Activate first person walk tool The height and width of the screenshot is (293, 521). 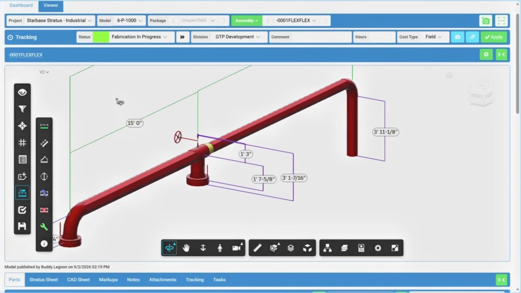pyautogui.click(x=219, y=248)
